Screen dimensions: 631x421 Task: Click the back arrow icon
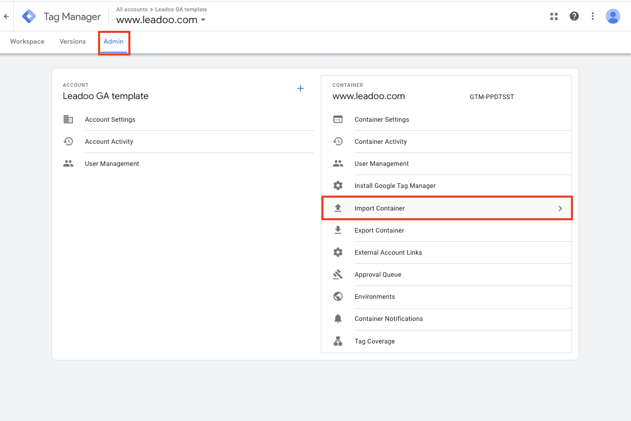(x=7, y=16)
